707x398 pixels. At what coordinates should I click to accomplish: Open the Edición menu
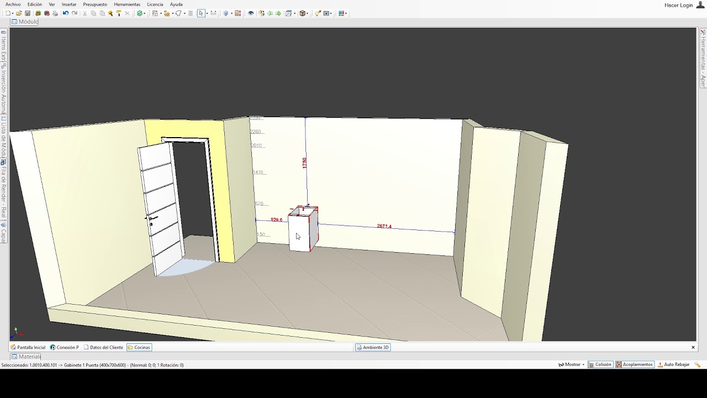click(x=35, y=4)
